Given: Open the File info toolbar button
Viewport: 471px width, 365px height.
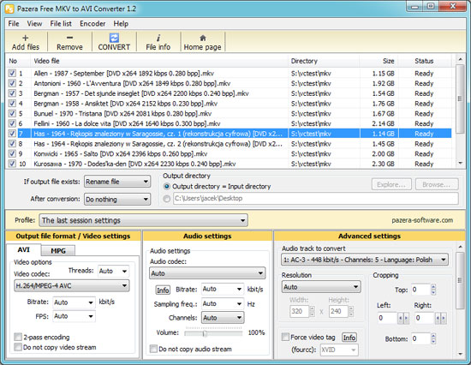Looking at the screenshot, I should click(158, 42).
